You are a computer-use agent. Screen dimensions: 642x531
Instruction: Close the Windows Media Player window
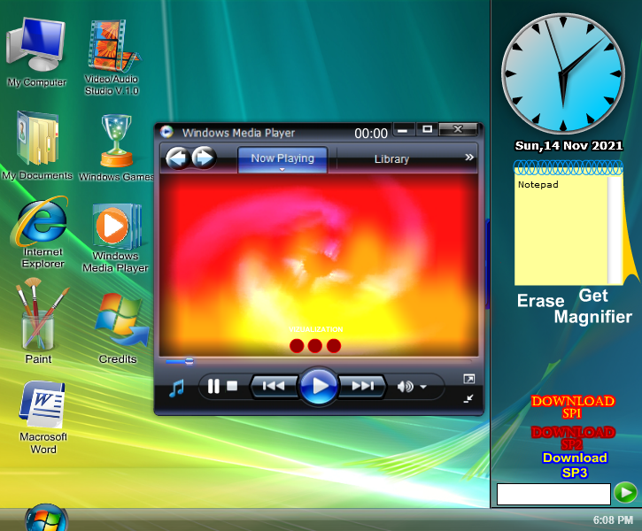458,129
